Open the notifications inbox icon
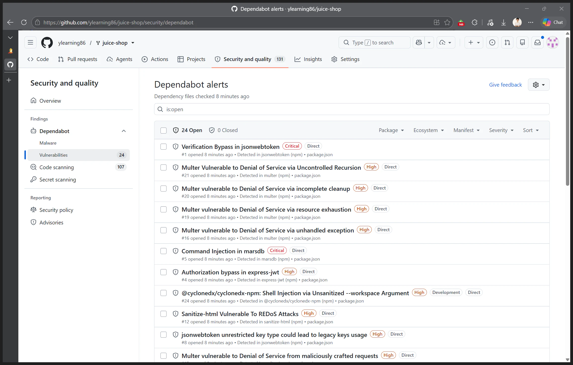Viewport: 573px width, 365px height. (538, 43)
